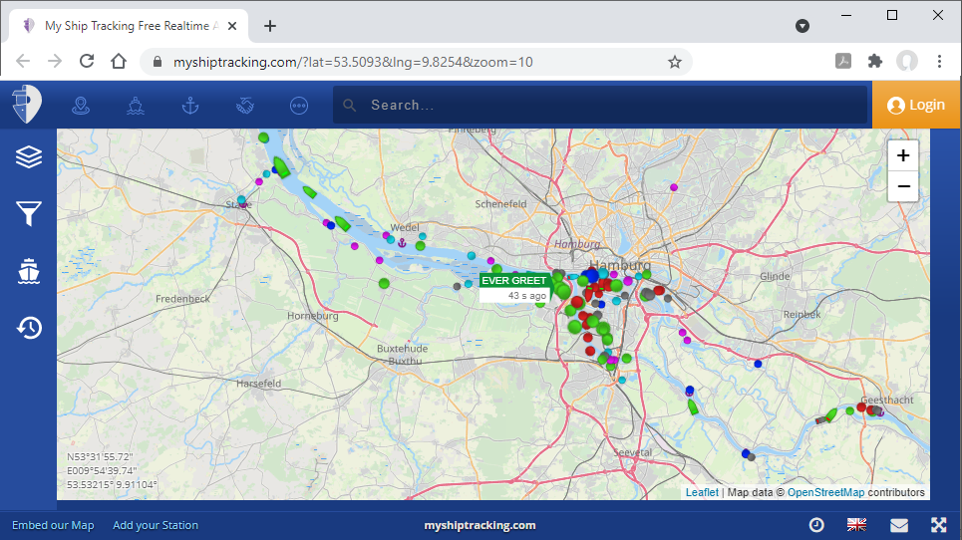Open the UK flag language selector
Screen dimensions: 962x540
[x=856, y=525]
